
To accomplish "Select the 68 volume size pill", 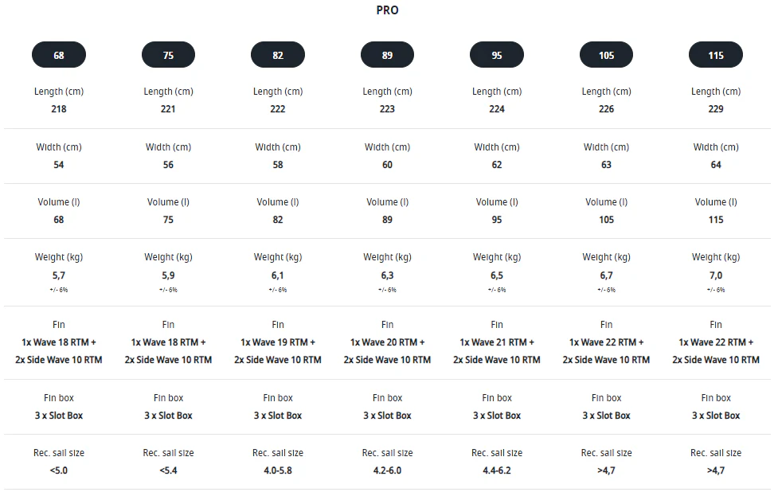I will point(59,55).
